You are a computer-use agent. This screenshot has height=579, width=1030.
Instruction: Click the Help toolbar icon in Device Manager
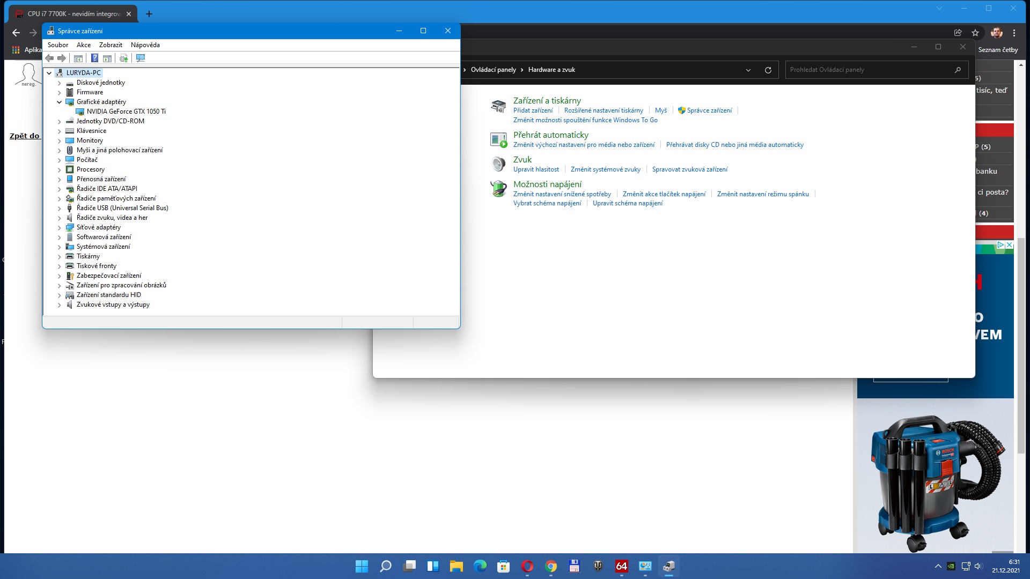click(94, 58)
